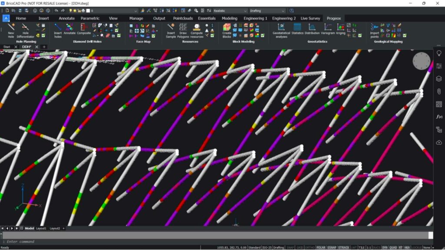
Task: Expand the status bar options arrow
Action: (433, 247)
